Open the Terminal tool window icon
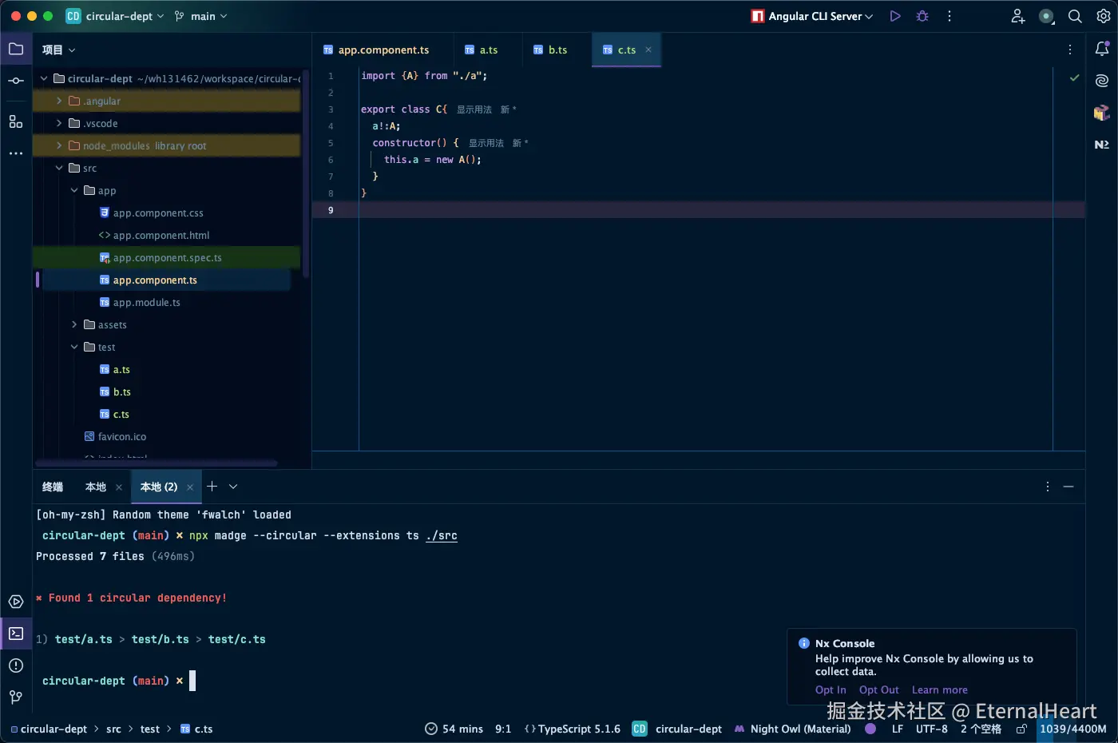Screen dimensions: 1118x743 pos(16,634)
